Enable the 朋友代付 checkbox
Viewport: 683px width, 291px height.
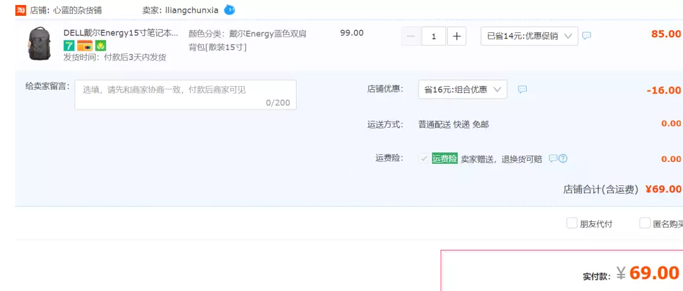click(x=572, y=223)
